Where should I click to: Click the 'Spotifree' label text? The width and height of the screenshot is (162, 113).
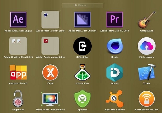(83, 110)
